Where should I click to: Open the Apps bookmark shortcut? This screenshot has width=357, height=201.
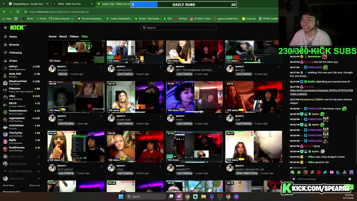[x=7, y=19]
